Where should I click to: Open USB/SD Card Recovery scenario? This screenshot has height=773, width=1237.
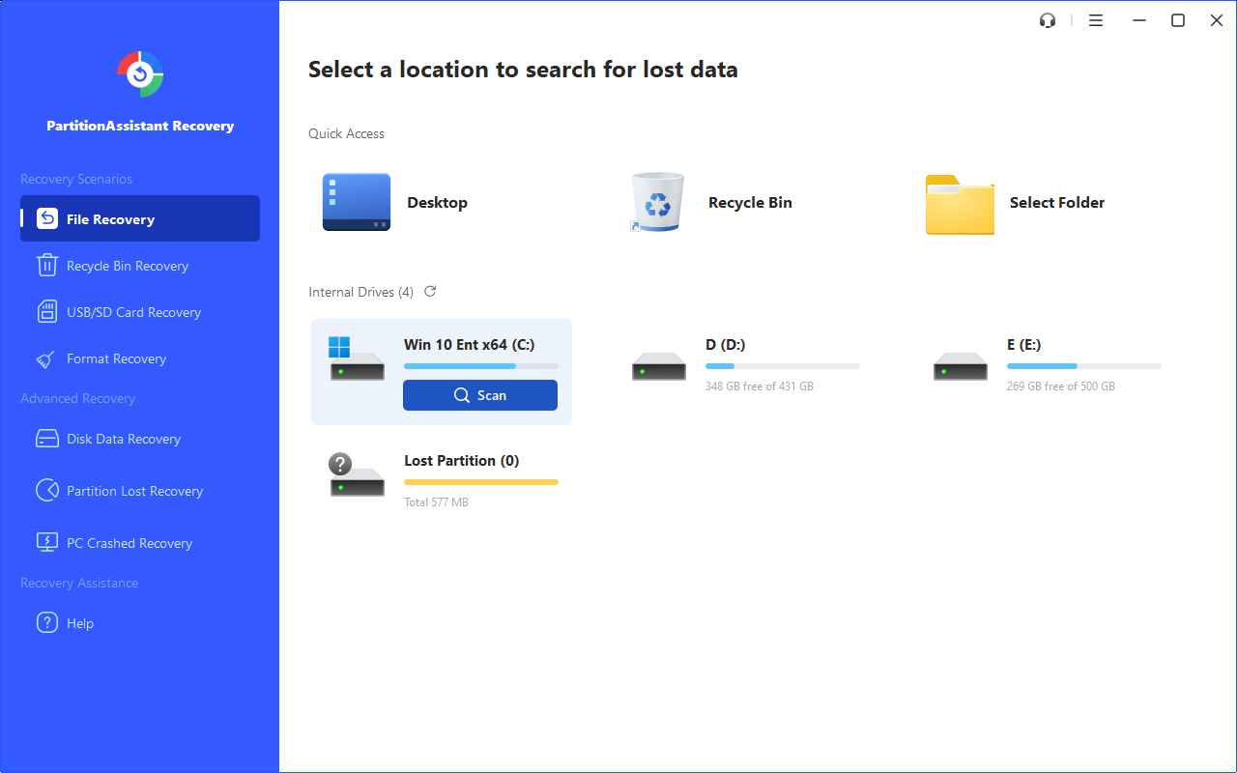click(x=140, y=312)
